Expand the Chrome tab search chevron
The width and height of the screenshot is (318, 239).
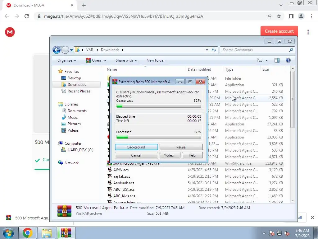point(281,5)
